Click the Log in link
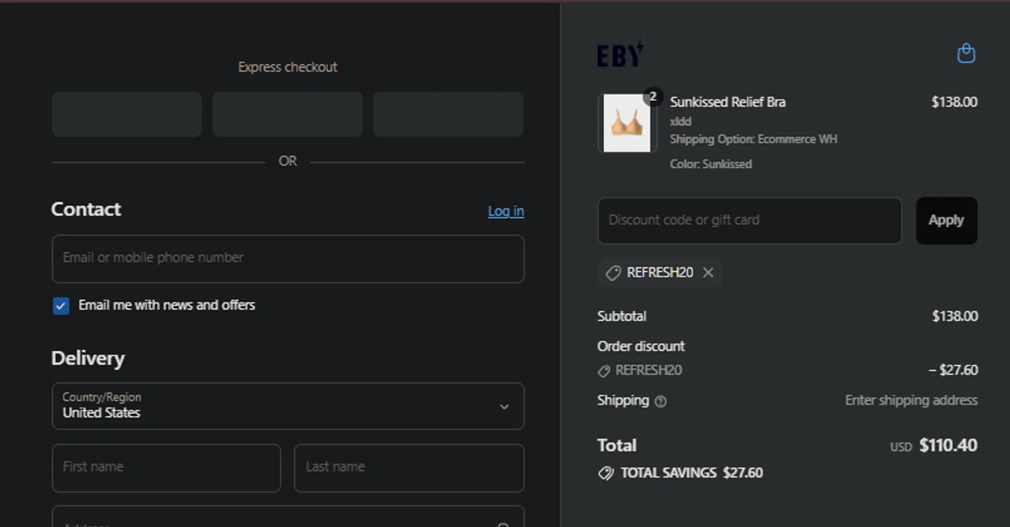 (x=506, y=211)
